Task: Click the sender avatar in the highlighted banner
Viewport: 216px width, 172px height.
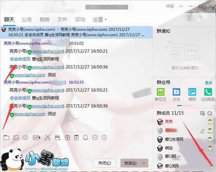Action: click(4, 29)
